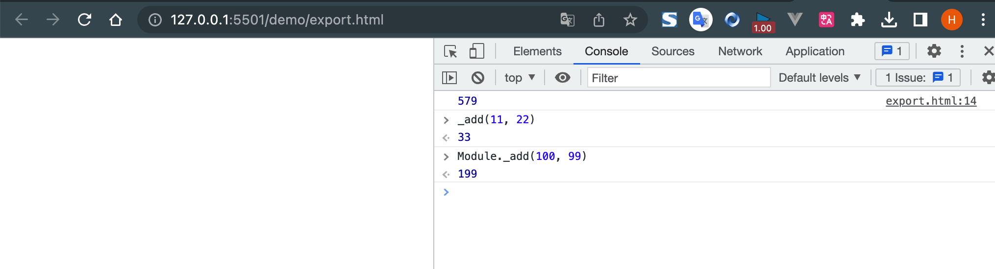Open the Chrome three-dot main menu

point(983,20)
